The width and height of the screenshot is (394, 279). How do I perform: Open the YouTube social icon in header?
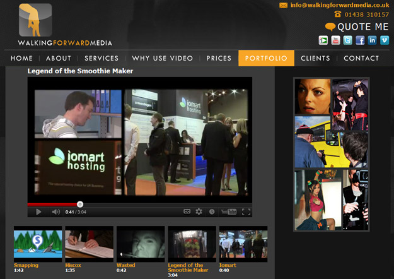tap(335, 40)
